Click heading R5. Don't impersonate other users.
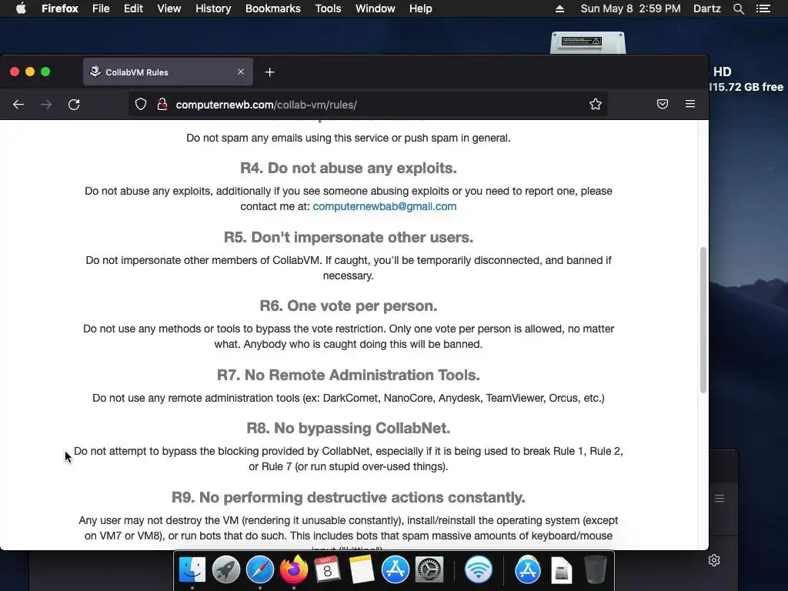This screenshot has height=591, width=788. click(x=349, y=237)
